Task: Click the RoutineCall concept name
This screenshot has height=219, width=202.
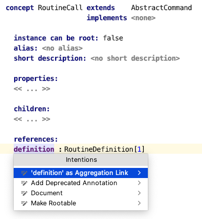Action: coord(60,8)
